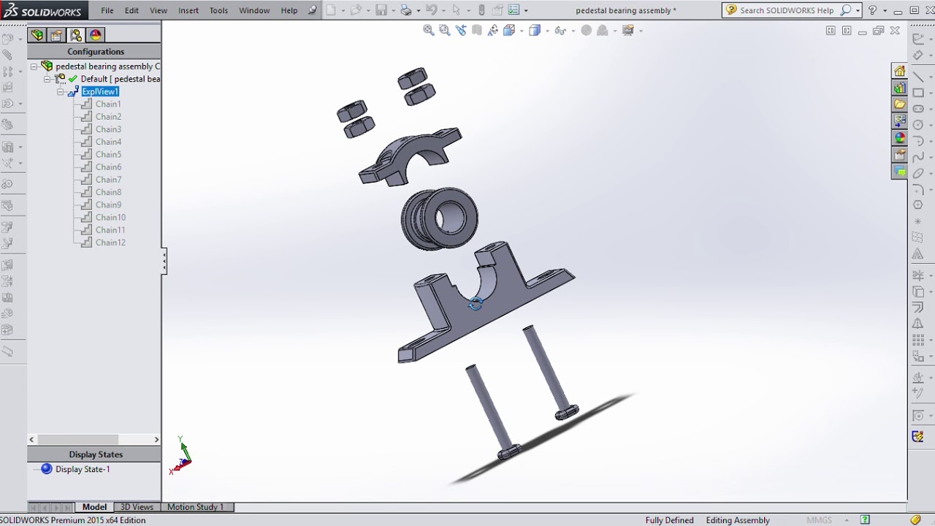Click the status bar help question mark icon

click(865, 520)
